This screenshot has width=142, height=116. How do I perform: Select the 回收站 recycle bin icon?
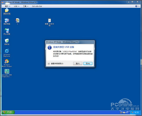[7, 42]
